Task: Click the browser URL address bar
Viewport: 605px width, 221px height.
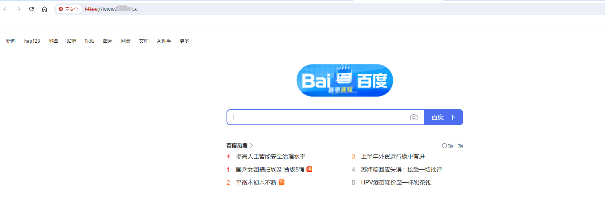Action: coord(289,9)
